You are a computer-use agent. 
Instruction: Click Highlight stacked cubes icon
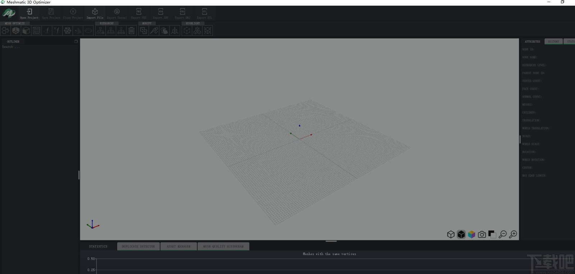[197, 31]
